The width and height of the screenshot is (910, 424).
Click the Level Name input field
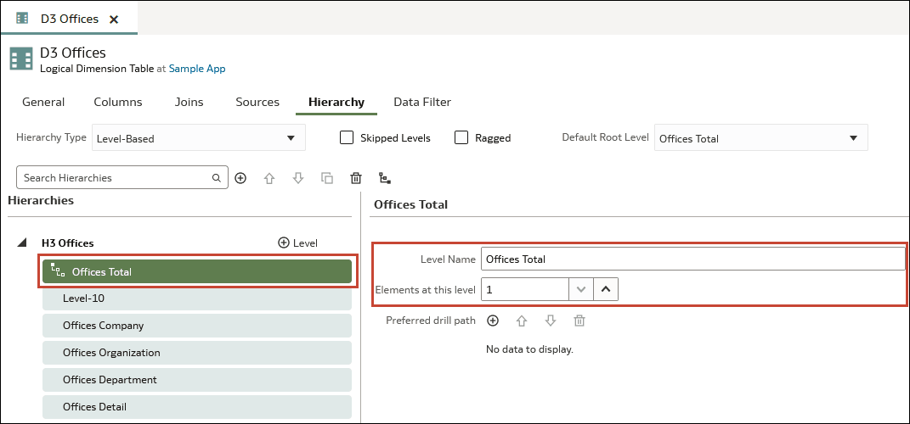tap(693, 259)
